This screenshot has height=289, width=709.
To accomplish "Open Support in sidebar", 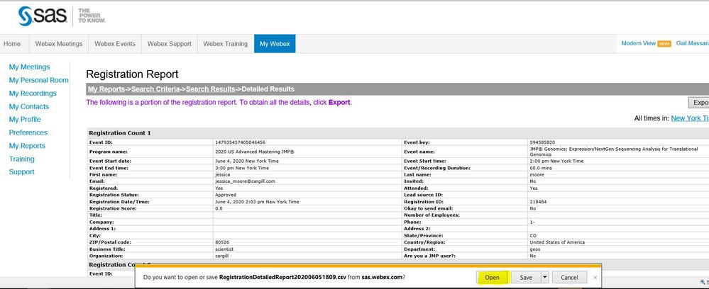I will 22,171.
